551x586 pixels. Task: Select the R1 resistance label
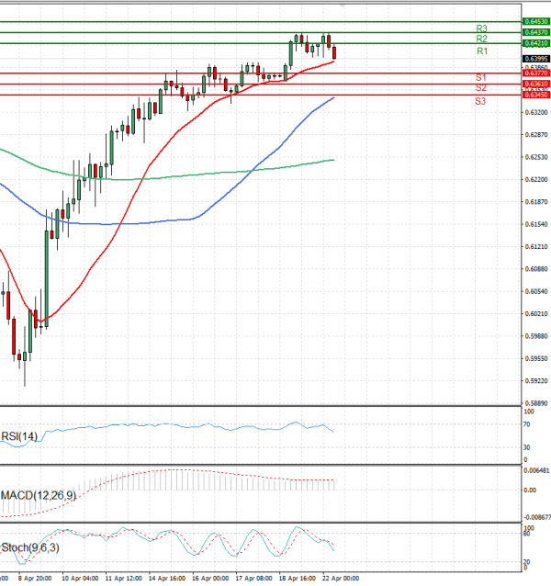pos(482,51)
